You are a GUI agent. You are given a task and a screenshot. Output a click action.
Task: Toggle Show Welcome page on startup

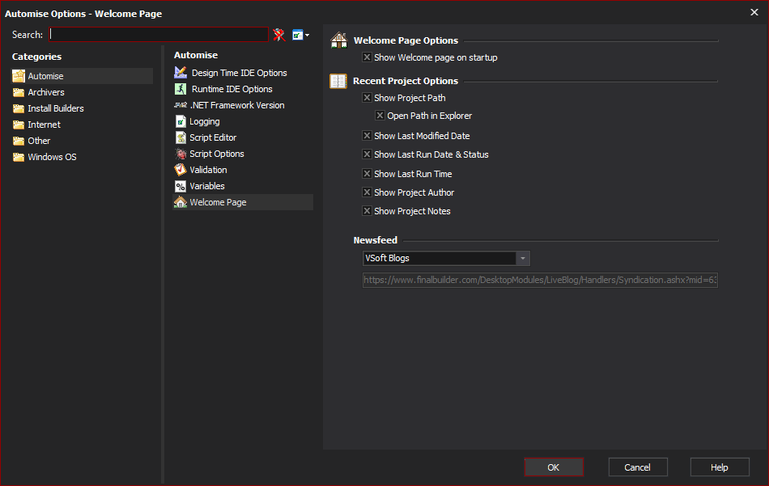point(367,57)
